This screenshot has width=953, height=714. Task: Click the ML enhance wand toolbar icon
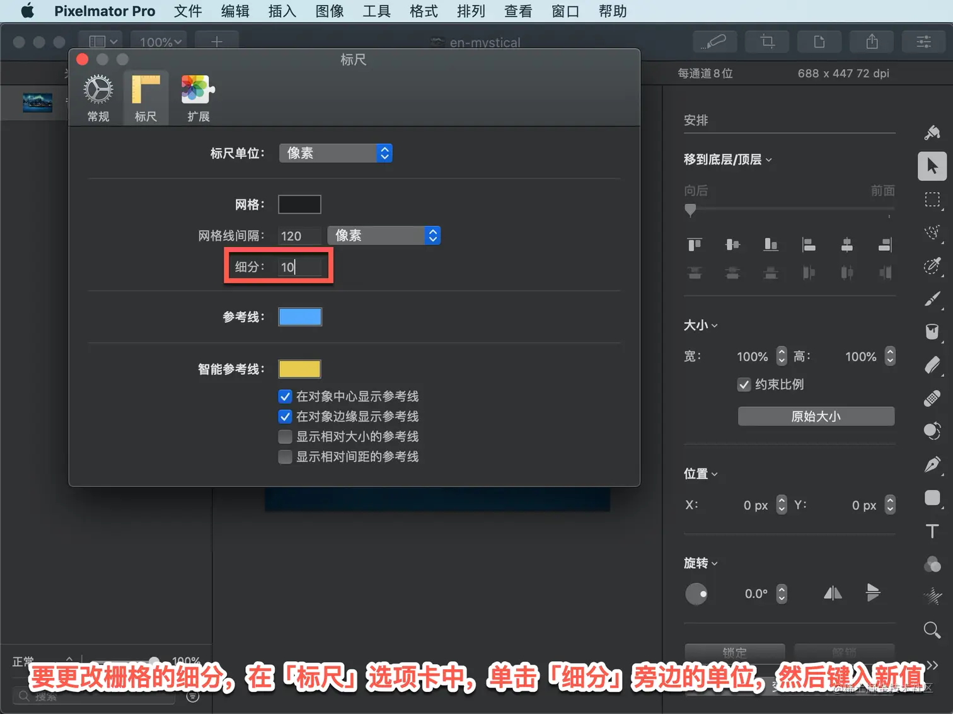tap(714, 42)
